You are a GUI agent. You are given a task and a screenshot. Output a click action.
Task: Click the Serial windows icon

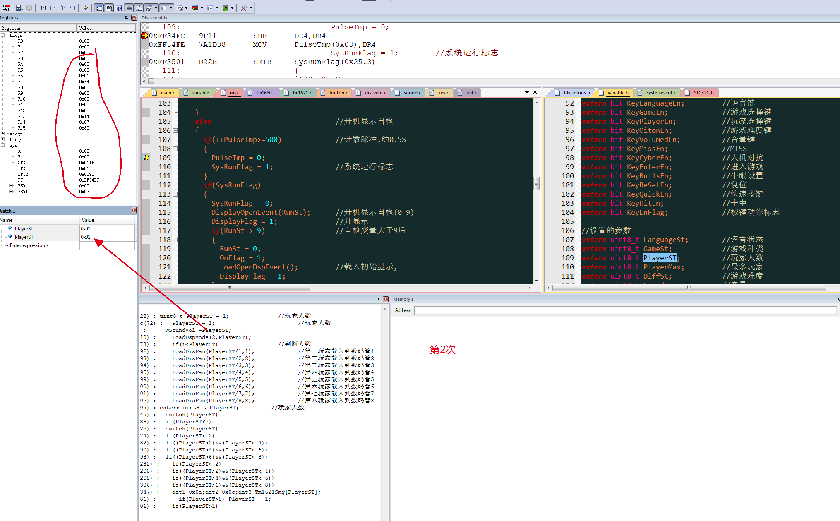(x=180, y=8)
